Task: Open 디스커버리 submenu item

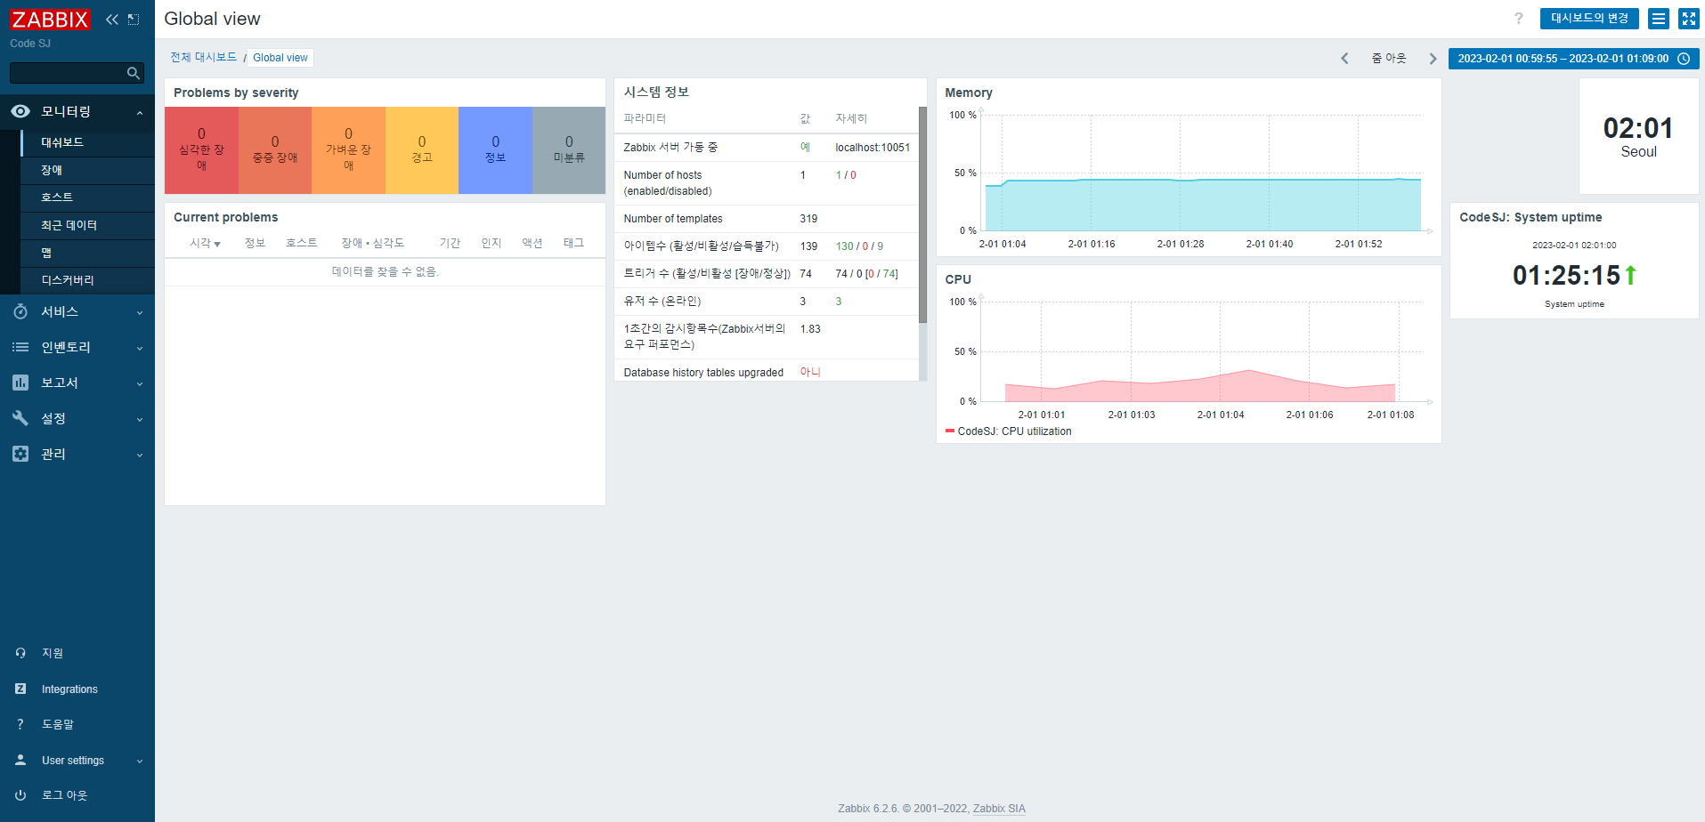Action: tap(87, 280)
